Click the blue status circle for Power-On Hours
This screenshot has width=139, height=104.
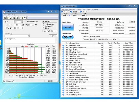click(x=63, y=60)
